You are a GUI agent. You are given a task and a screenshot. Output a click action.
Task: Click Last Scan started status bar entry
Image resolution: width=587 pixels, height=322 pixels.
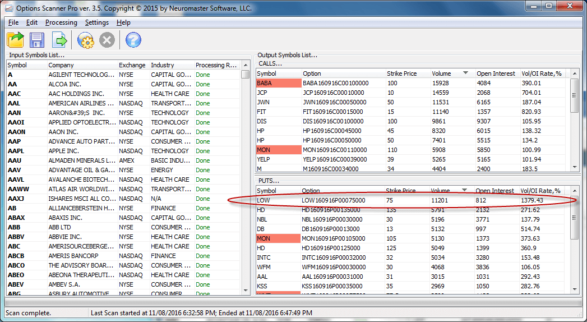click(x=201, y=312)
